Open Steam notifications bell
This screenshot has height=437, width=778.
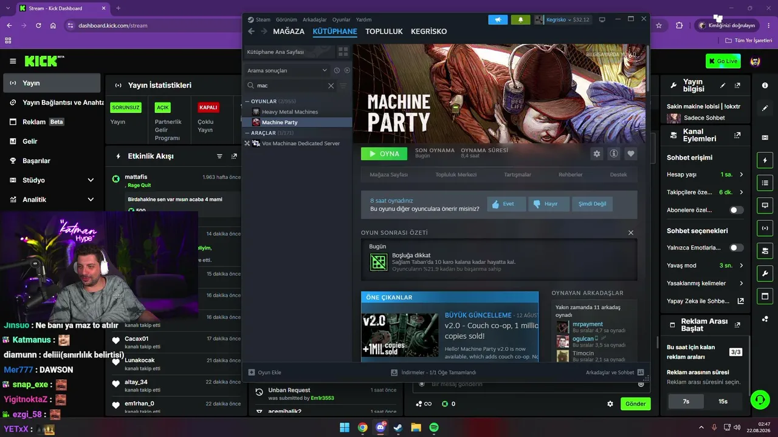click(520, 19)
